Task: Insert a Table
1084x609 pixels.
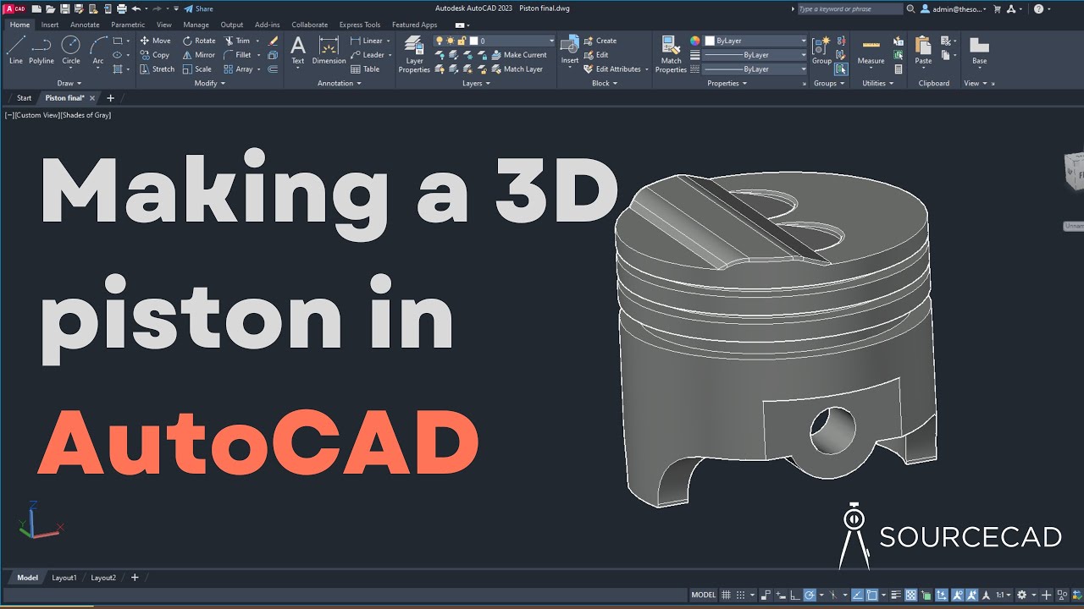Action: click(364, 69)
